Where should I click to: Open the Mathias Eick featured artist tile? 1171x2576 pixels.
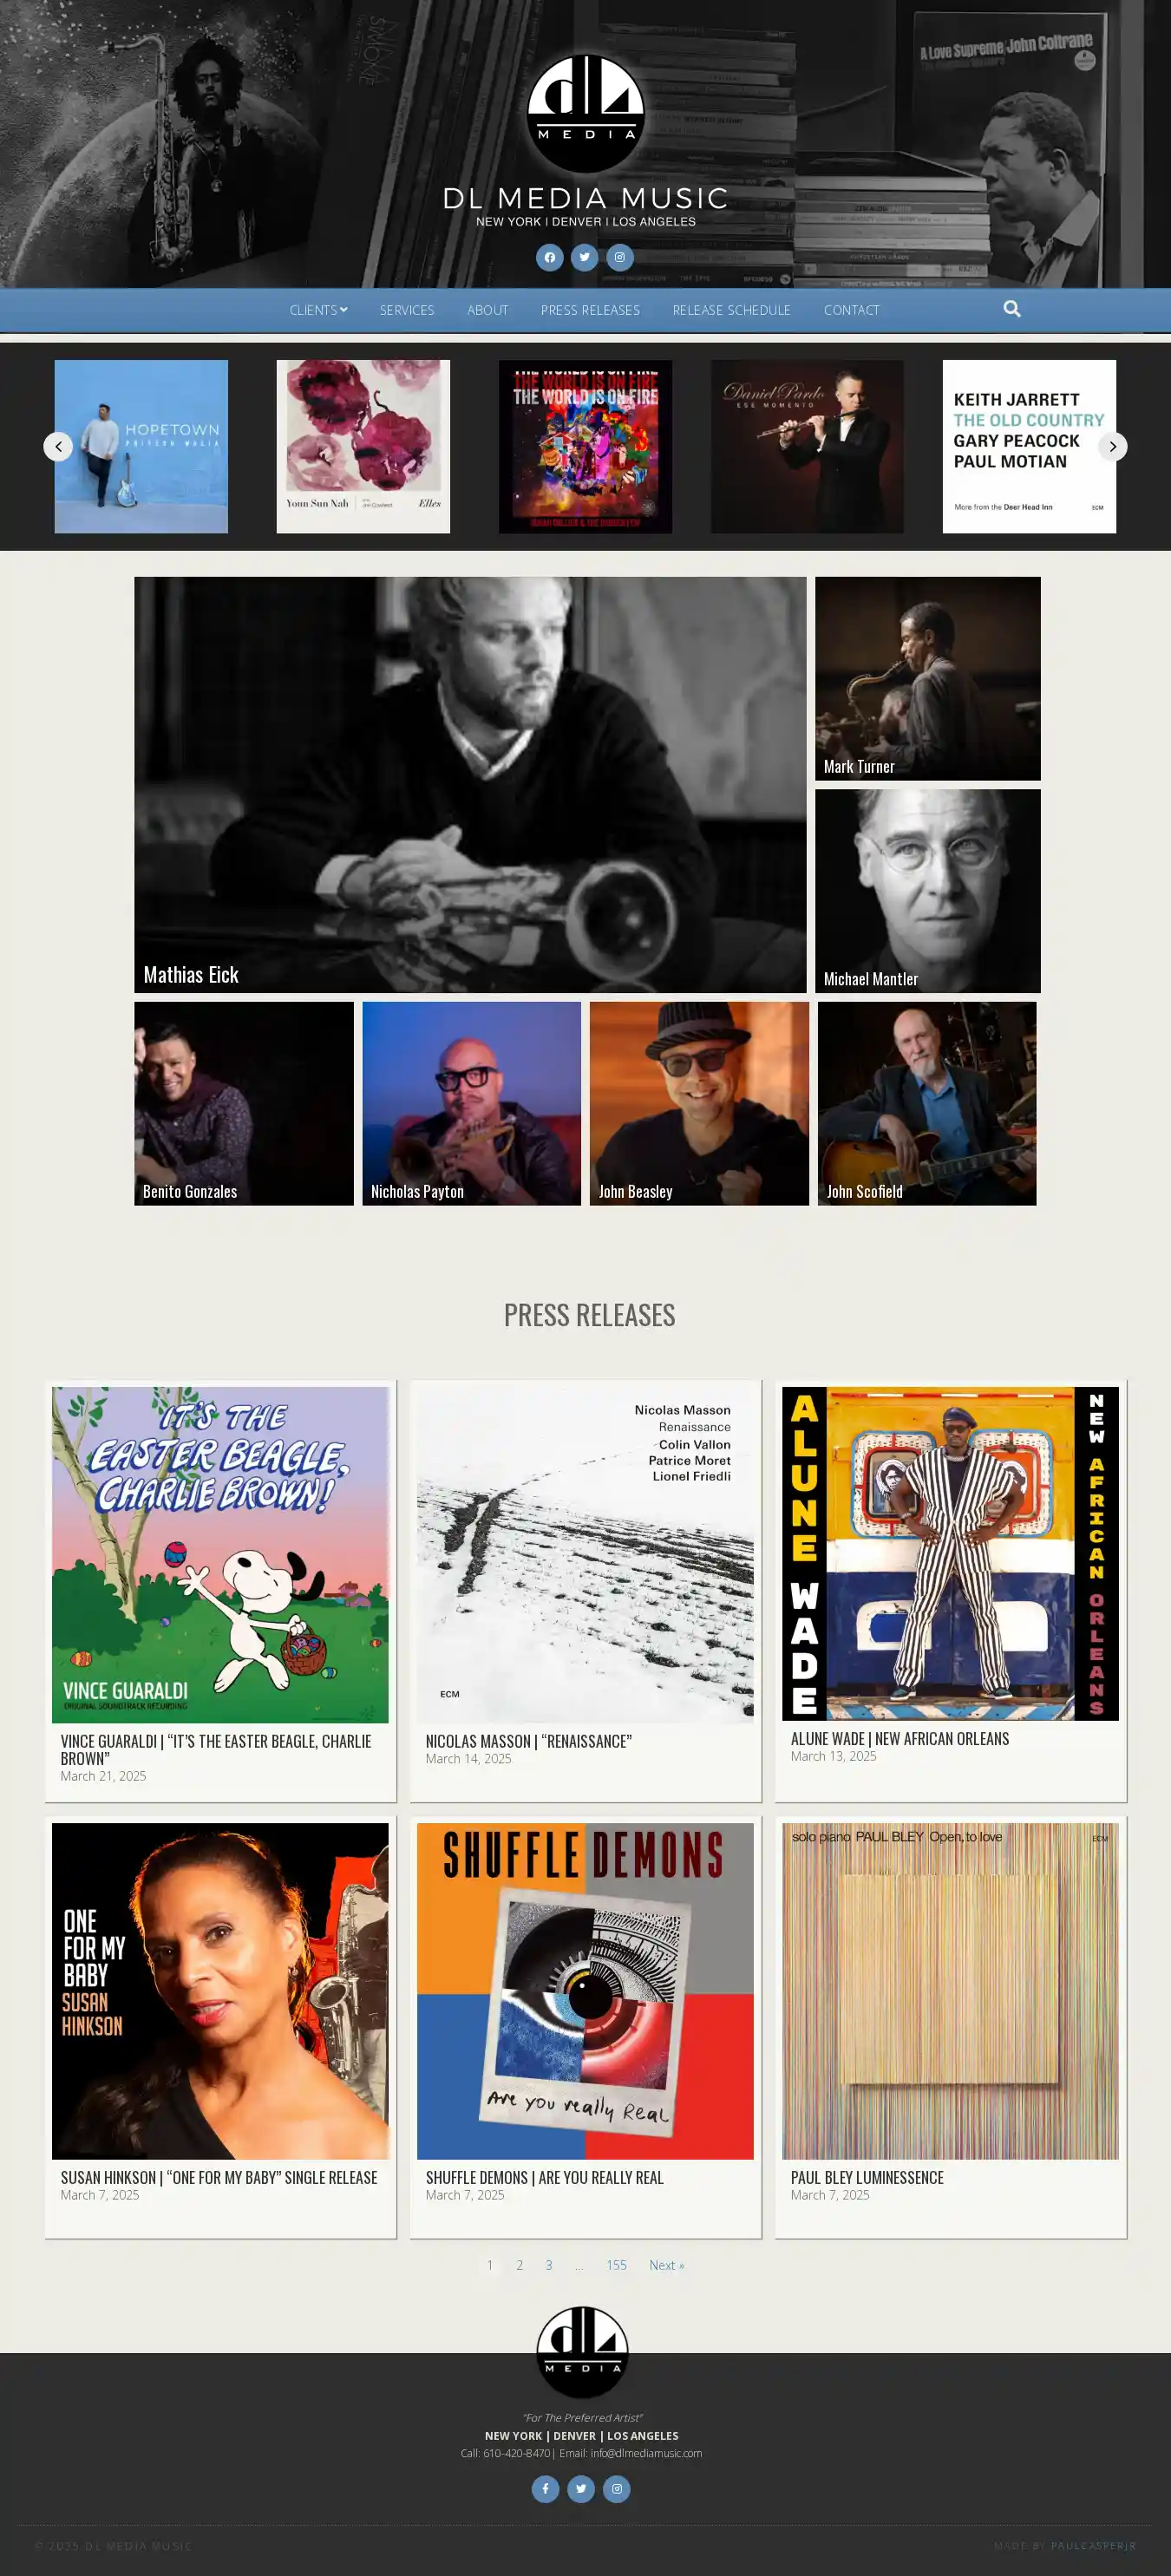tap(470, 784)
